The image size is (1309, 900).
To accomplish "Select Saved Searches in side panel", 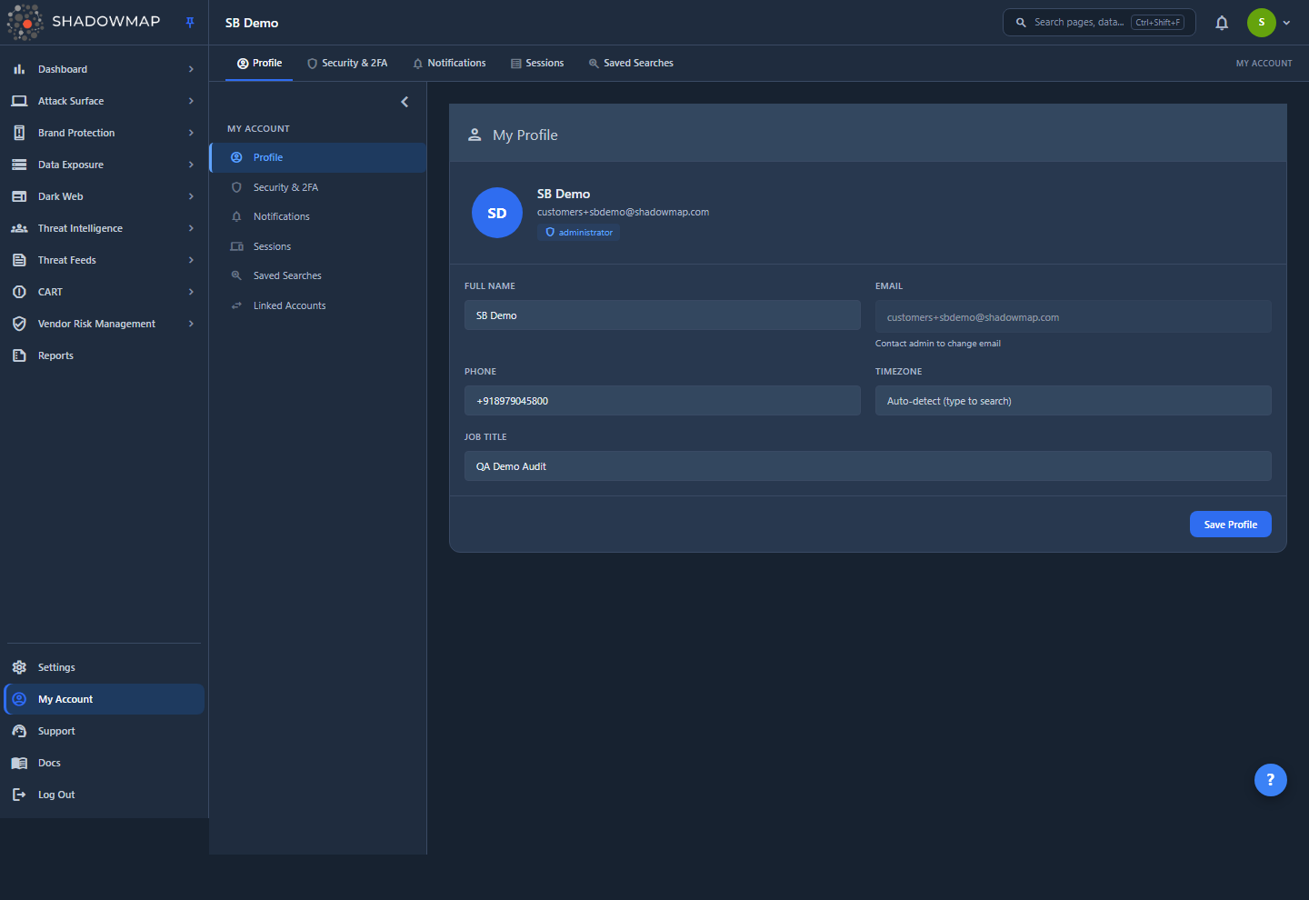I will click(x=318, y=275).
